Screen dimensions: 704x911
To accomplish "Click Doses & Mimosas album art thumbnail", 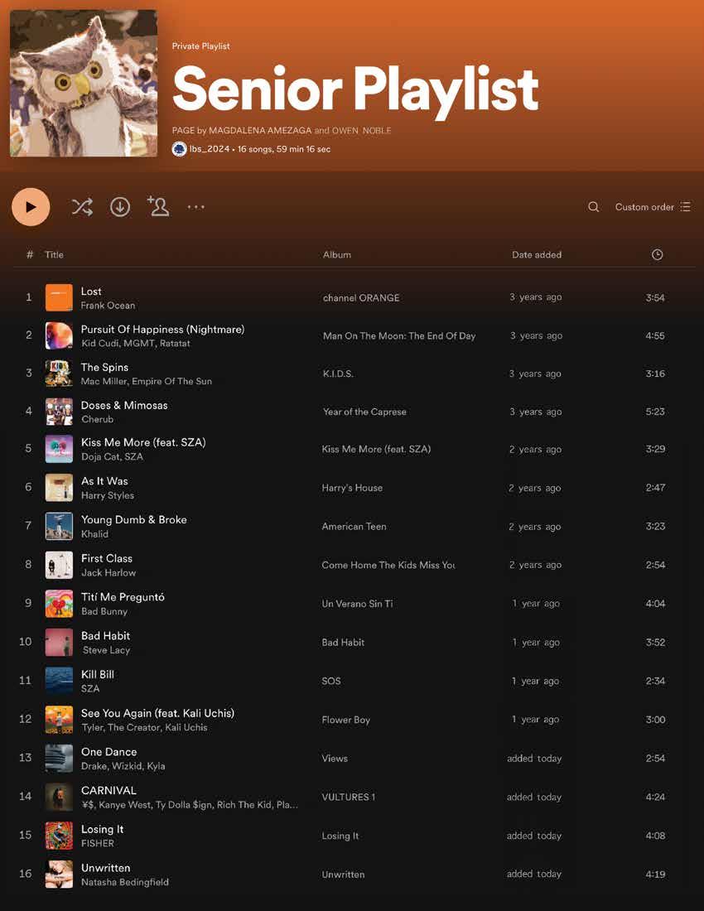I will click(60, 412).
